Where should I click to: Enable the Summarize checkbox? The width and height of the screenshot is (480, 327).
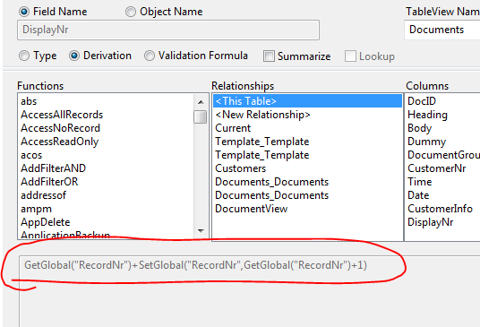tap(269, 56)
